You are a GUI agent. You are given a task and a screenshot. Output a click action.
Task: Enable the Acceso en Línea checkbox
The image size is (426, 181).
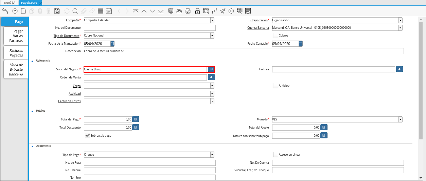click(276, 154)
